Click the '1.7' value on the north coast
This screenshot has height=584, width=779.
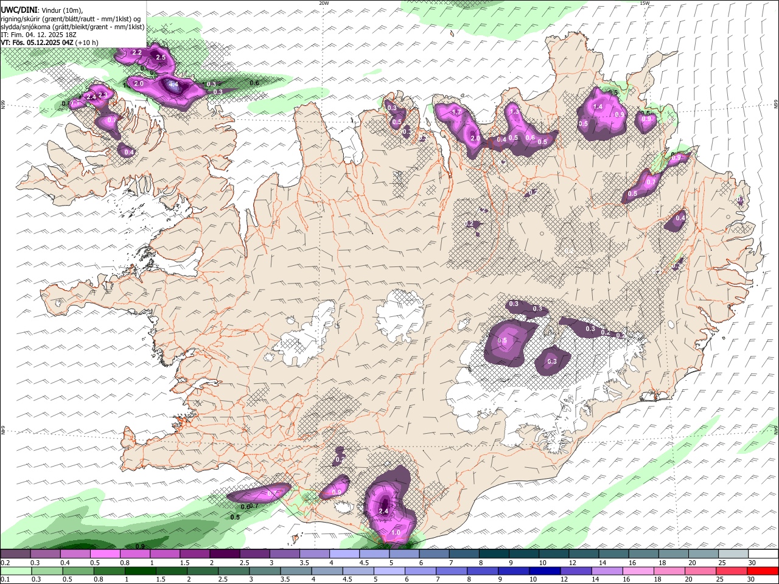(x=456, y=113)
